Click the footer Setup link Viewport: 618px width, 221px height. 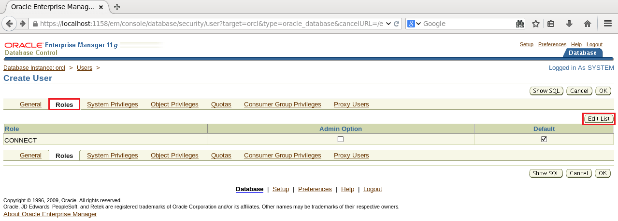(281, 189)
